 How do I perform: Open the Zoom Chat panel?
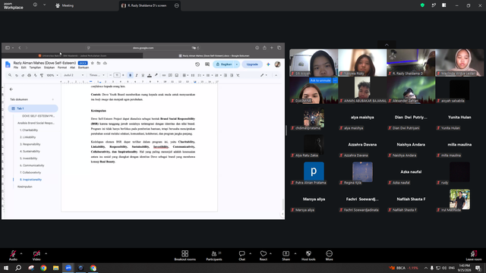(241, 256)
